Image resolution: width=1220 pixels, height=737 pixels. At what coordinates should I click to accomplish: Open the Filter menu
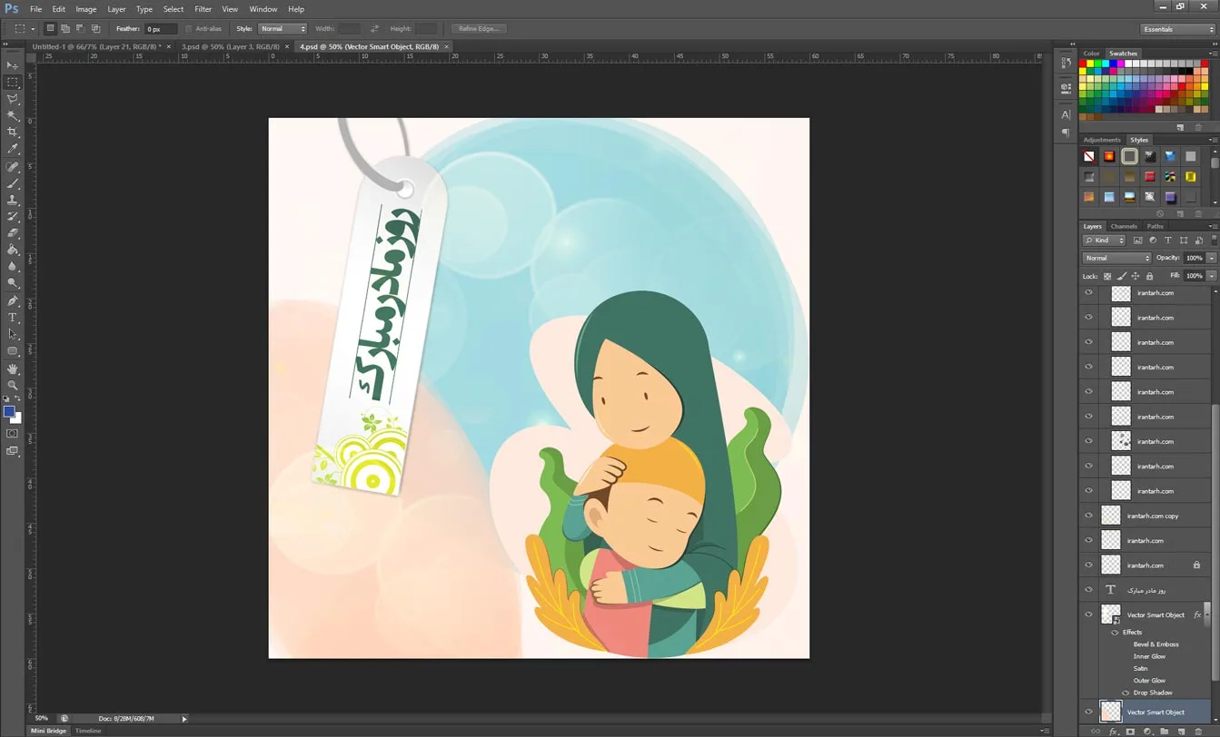tap(203, 9)
